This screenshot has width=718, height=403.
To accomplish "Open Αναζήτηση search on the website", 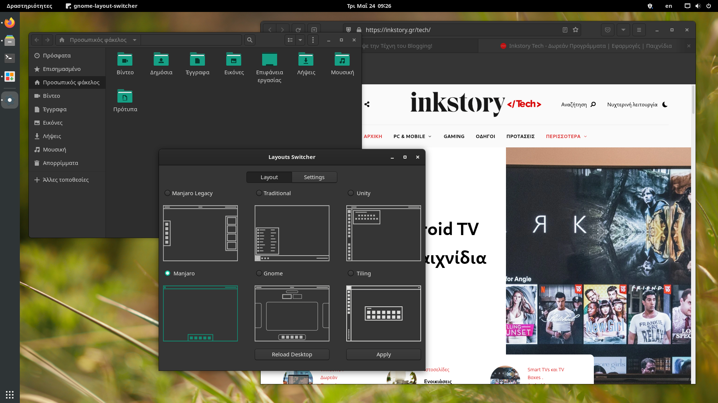I will pos(578,104).
